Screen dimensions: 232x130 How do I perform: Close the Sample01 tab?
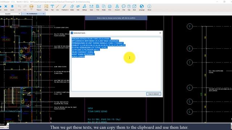[19, 14]
